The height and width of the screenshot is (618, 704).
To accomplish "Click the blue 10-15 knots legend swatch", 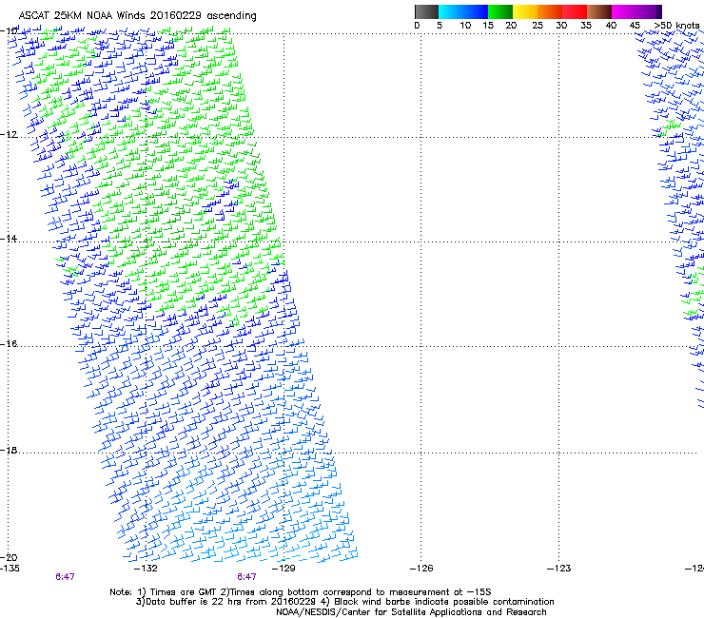I will pyautogui.click(x=476, y=11).
